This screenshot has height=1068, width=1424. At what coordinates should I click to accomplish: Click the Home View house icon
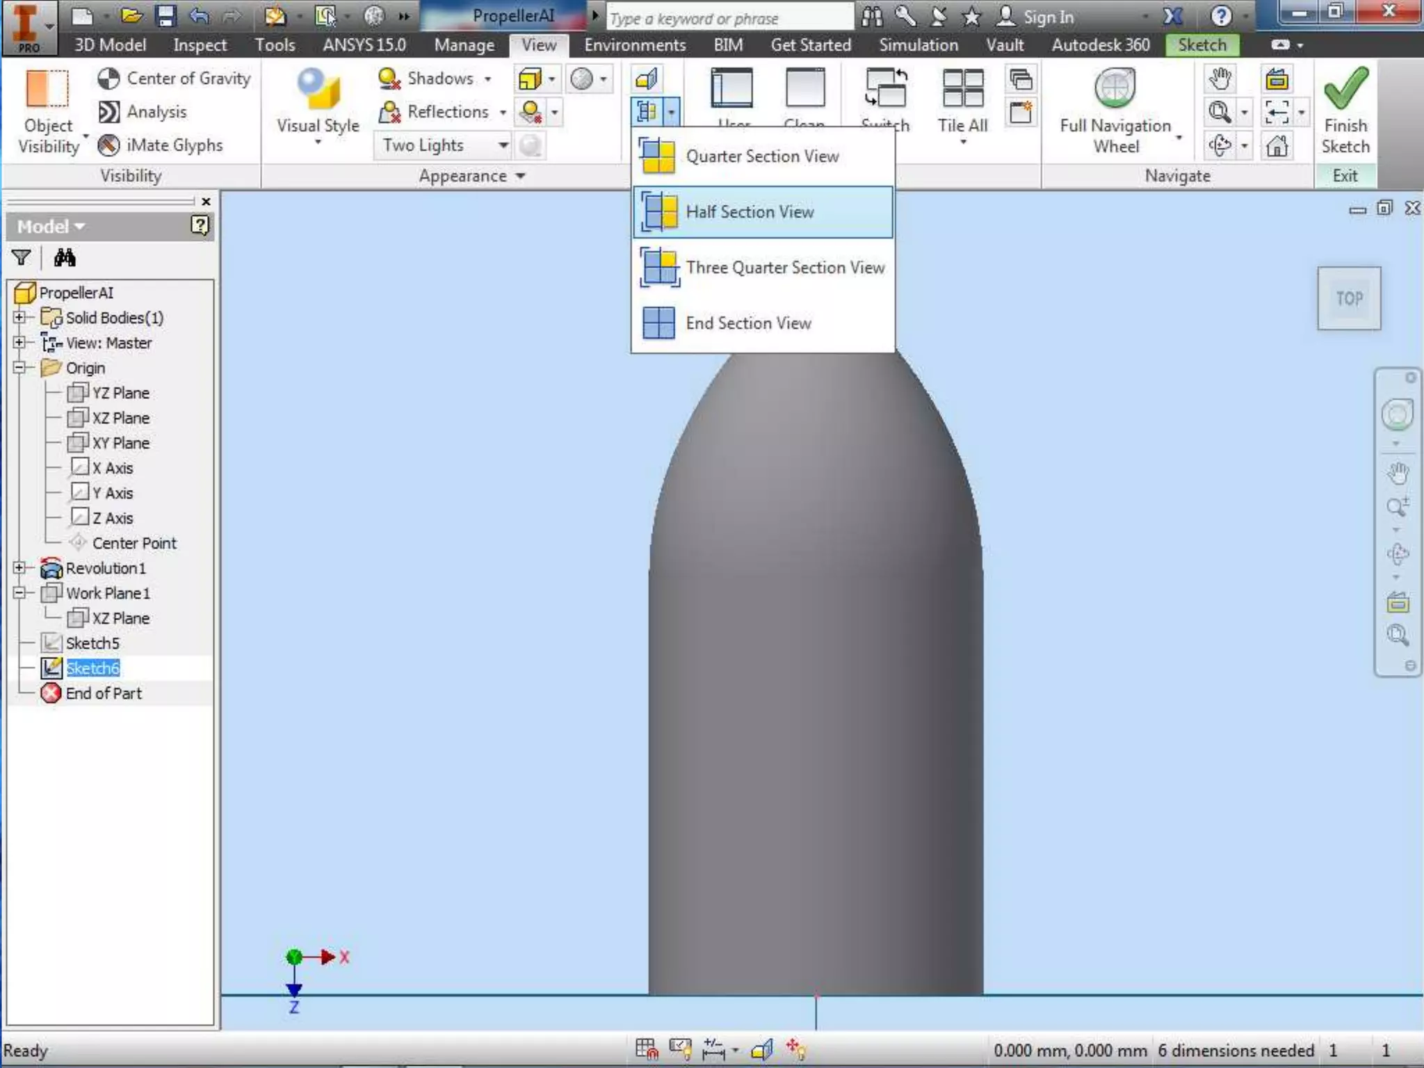[1277, 146]
